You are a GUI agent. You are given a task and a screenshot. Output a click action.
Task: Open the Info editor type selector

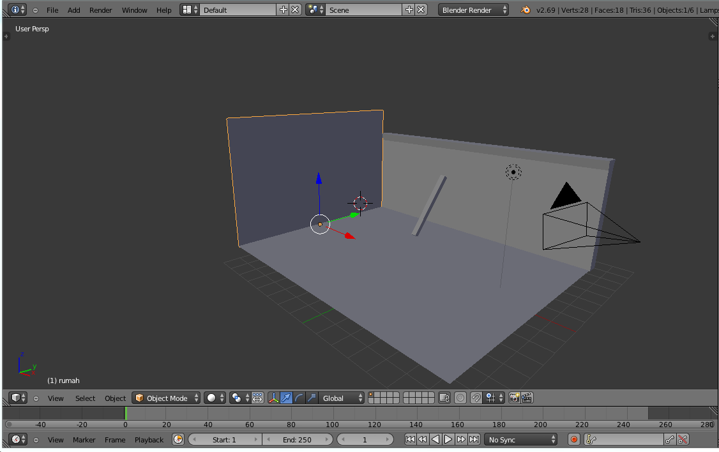[17, 10]
